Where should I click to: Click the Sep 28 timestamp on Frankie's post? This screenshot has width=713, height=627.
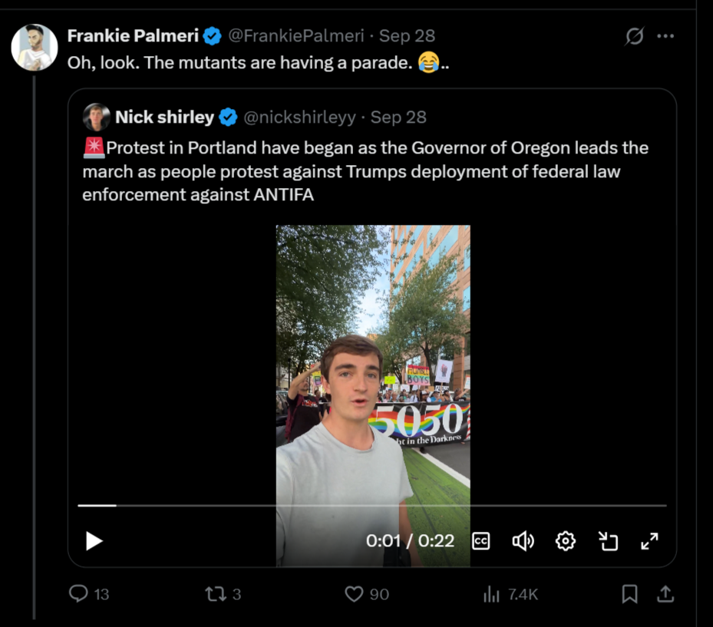click(407, 36)
